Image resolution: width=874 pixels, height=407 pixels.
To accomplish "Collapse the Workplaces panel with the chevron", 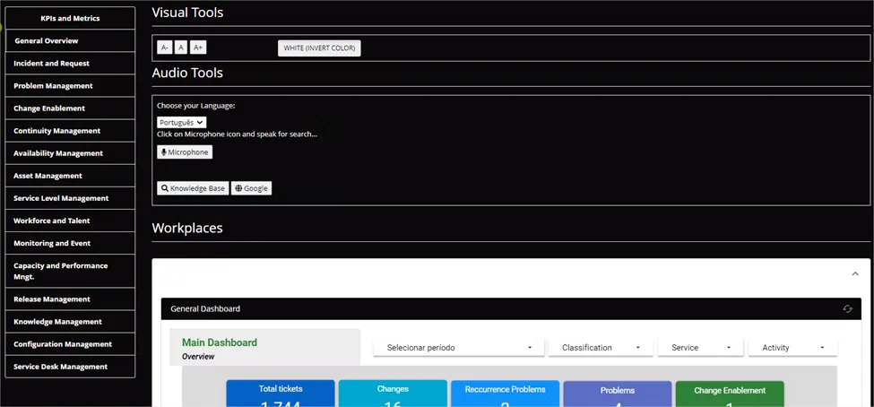I will pos(855,273).
